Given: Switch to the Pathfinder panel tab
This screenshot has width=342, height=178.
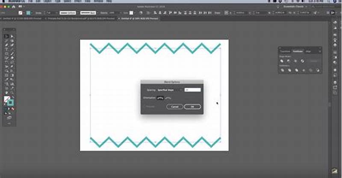Looking at the screenshot, I should (x=298, y=51).
